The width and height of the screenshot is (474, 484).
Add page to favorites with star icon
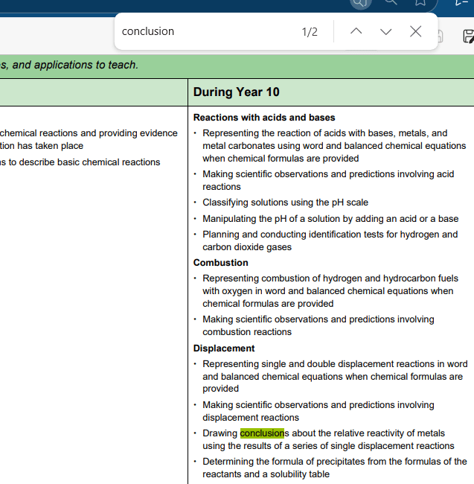click(420, 2)
